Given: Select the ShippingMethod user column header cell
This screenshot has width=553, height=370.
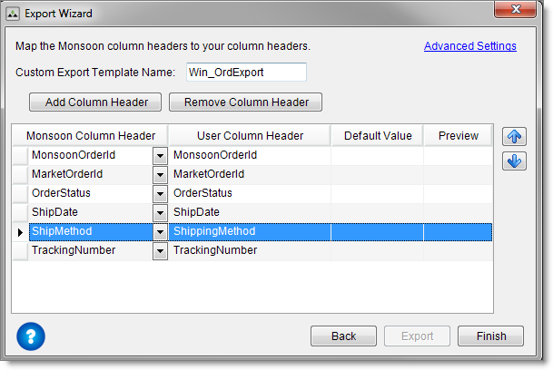Looking at the screenshot, I should (x=249, y=231).
